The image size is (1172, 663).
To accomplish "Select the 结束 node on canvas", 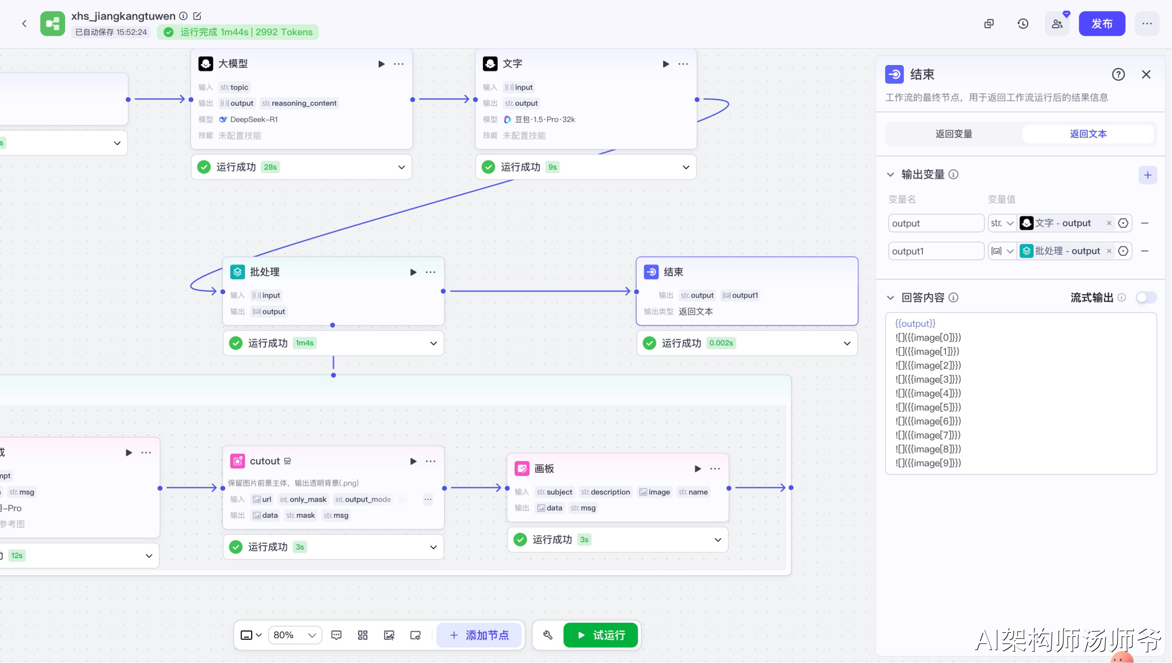I will [x=747, y=291].
